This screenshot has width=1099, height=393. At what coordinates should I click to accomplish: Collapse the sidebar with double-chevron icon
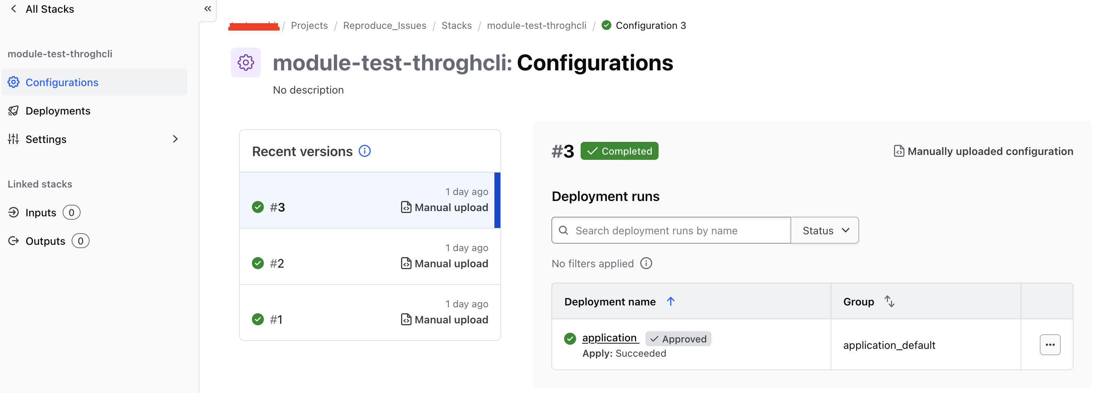(207, 9)
